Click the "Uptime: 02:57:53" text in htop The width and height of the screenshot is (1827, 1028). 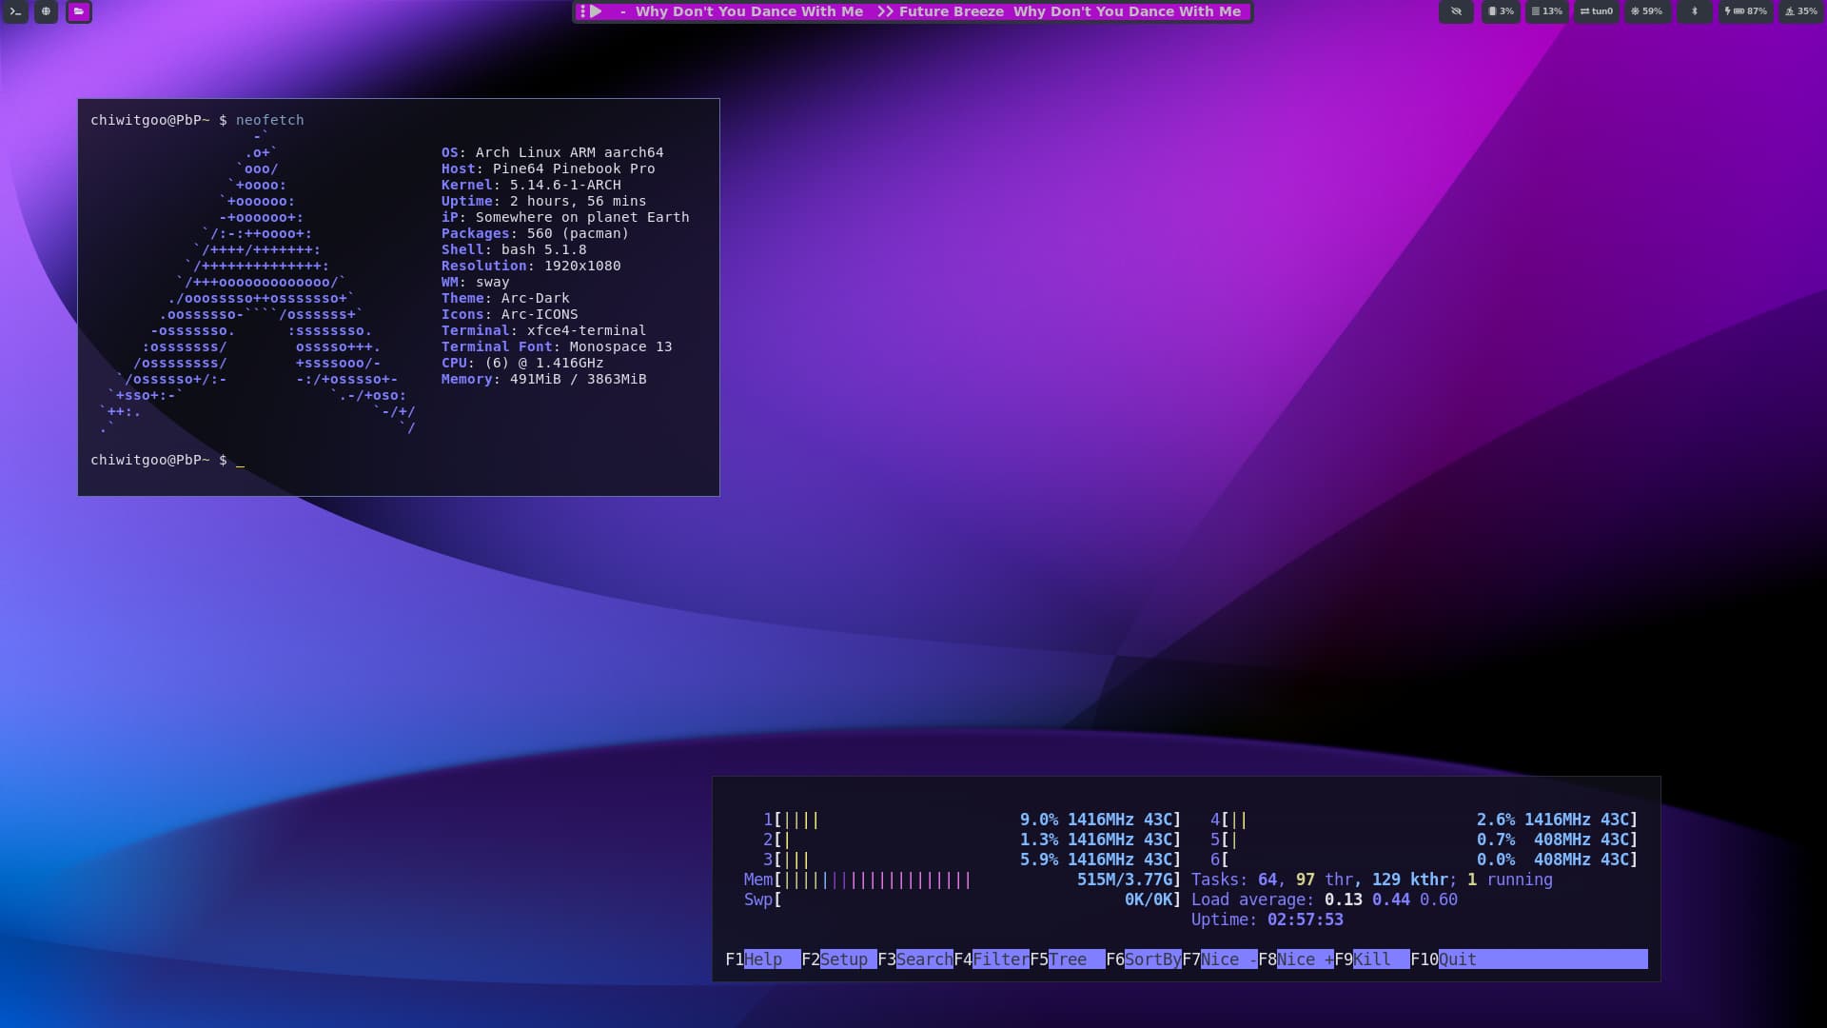(1267, 919)
